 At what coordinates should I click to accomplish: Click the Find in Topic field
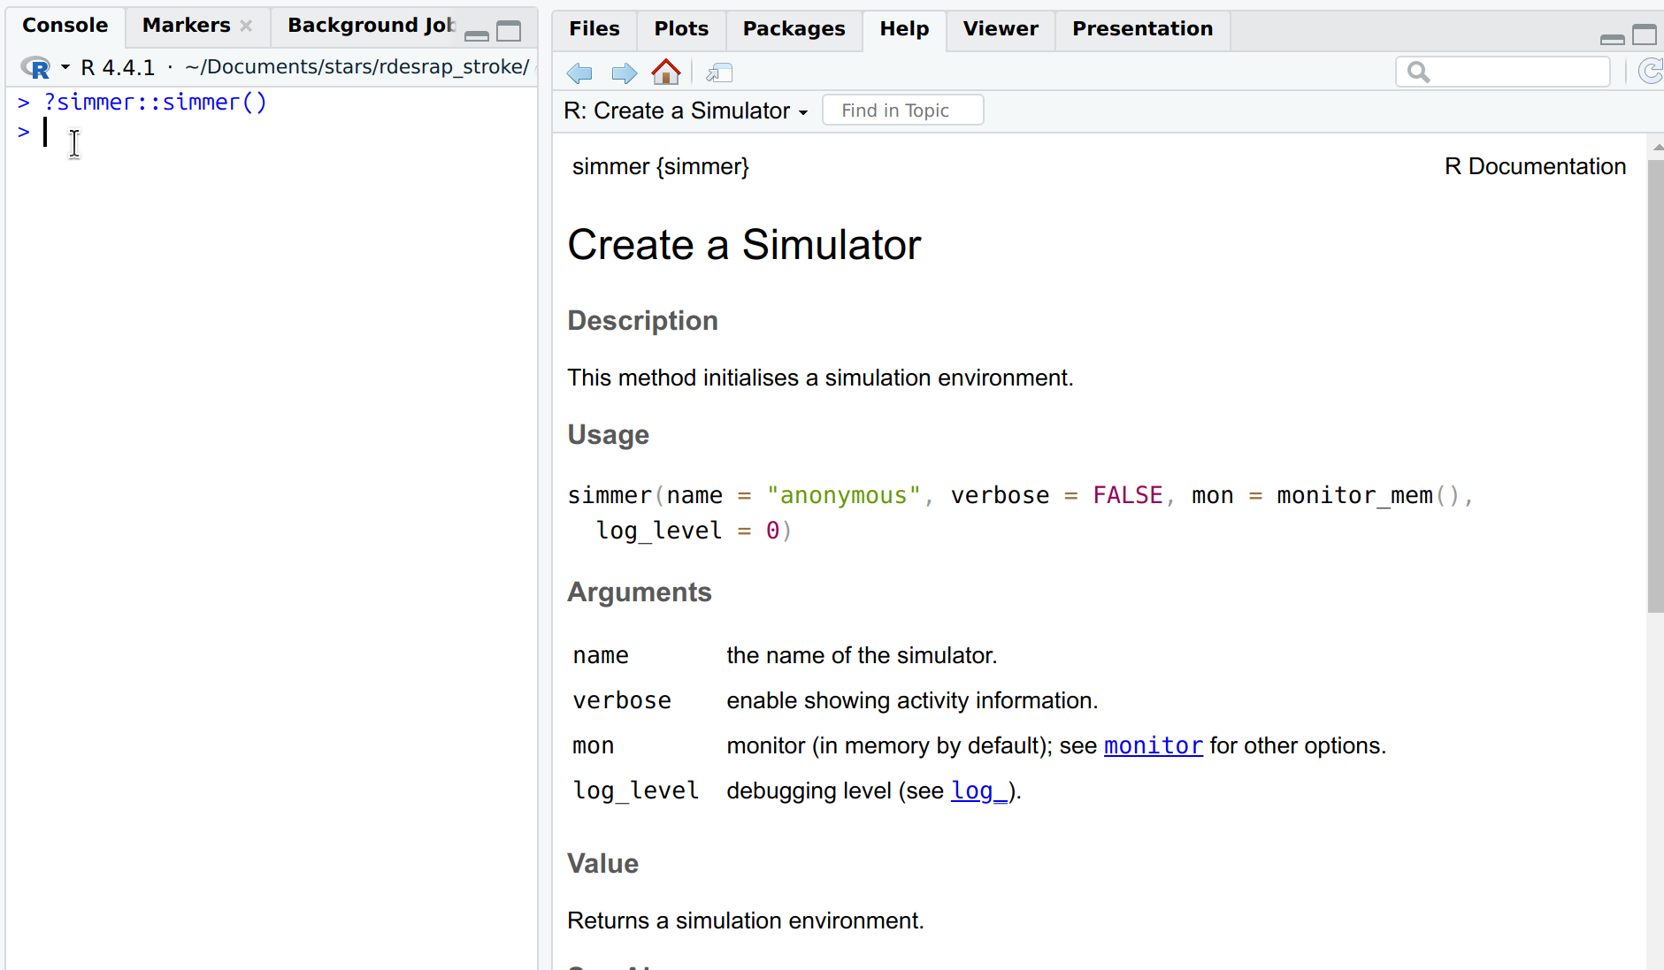coord(902,111)
